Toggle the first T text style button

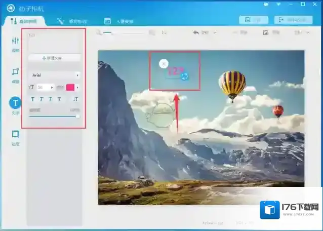coord(33,99)
